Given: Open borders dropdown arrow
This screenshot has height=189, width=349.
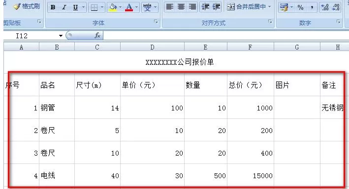Looking at the screenshot, I should (102, 7).
